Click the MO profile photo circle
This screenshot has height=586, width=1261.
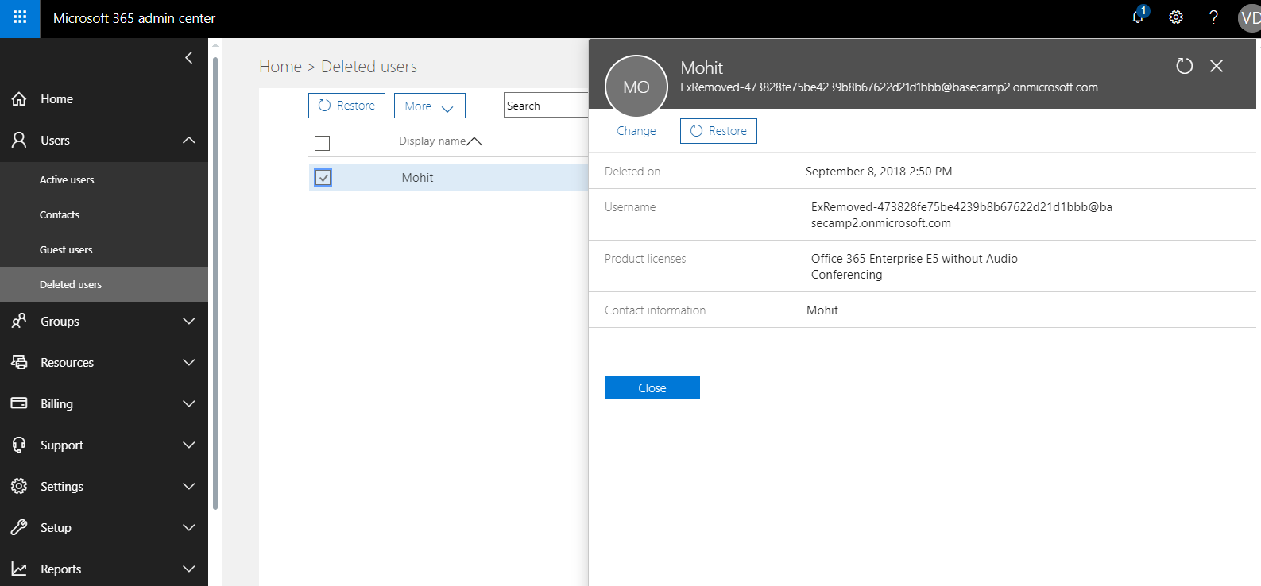[636, 87]
